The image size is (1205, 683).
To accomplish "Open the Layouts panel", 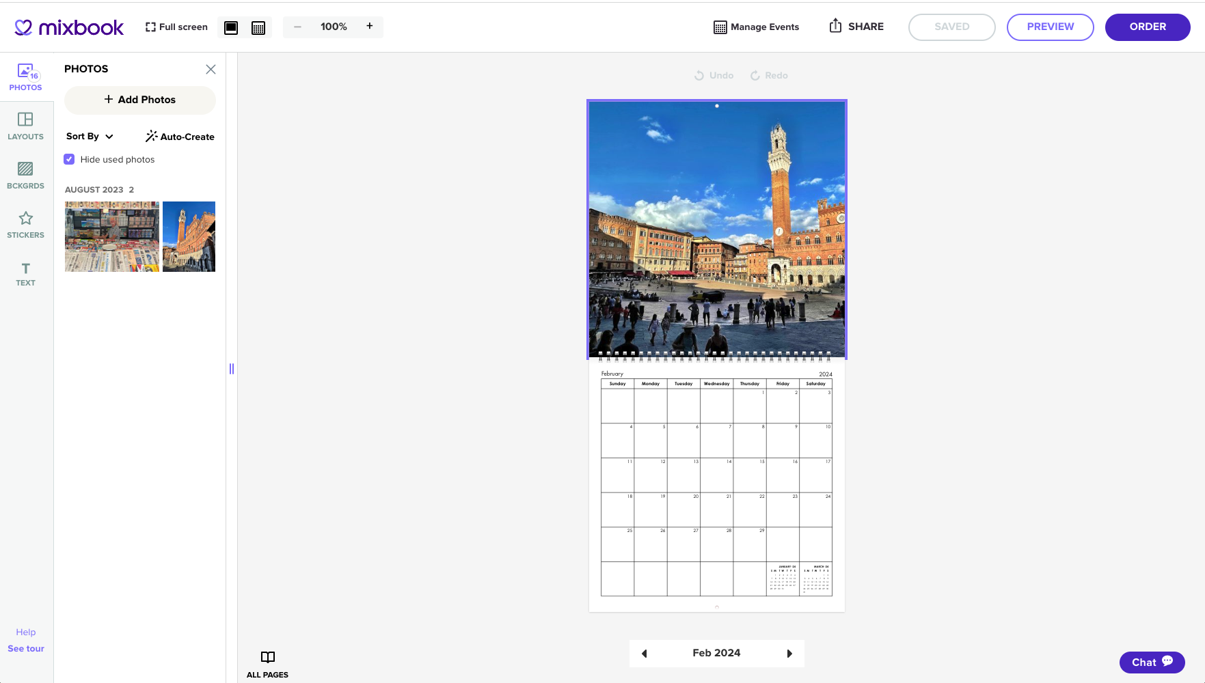I will click(25, 126).
